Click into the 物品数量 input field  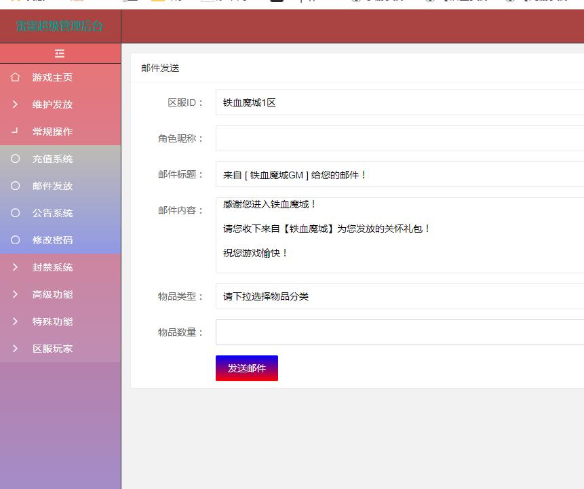(400, 332)
